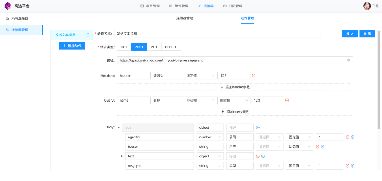The image size is (382, 181).
Task: Focus the header value field showing 123
Action: pyautogui.click(x=234, y=76)
